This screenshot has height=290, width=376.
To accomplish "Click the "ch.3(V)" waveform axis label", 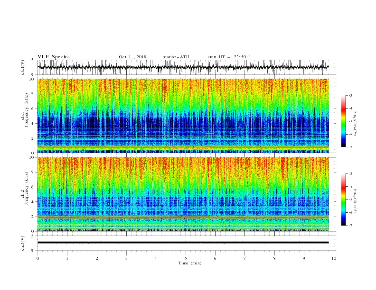I will click(23, 243).
